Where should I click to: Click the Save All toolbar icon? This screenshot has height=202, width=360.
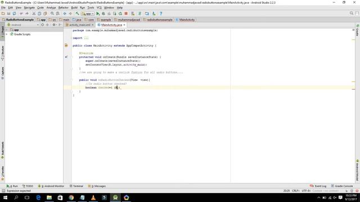coord(9,13)
